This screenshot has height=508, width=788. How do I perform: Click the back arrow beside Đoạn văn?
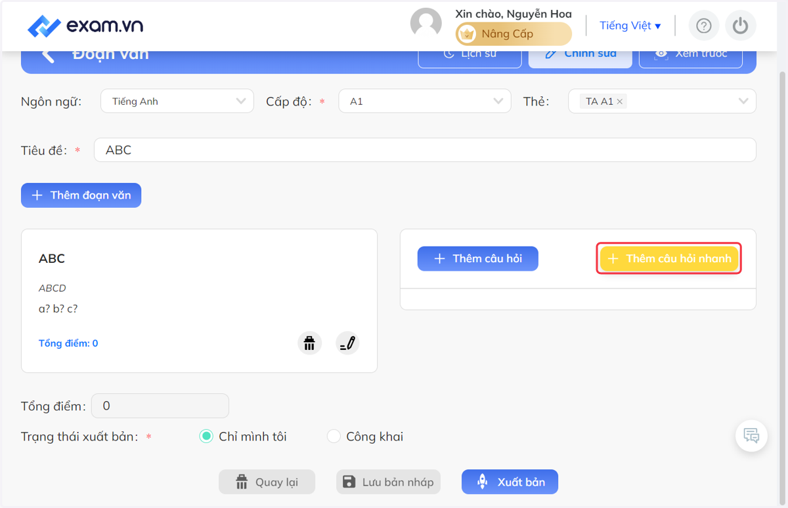[48, 55]
